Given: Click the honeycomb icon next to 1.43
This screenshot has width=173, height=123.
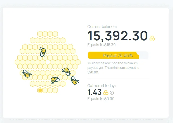Looking at the screenshot, I should coord(106,93).
